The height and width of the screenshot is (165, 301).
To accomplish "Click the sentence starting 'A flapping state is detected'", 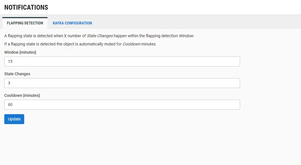I will [x=99, y=36].
